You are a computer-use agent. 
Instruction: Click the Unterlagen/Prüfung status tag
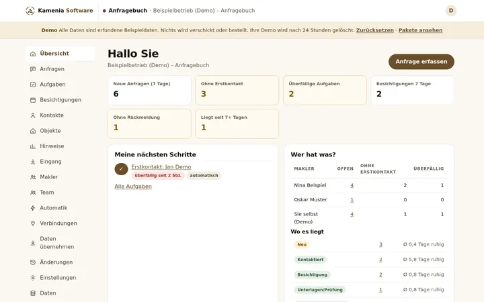pos(320,290)
